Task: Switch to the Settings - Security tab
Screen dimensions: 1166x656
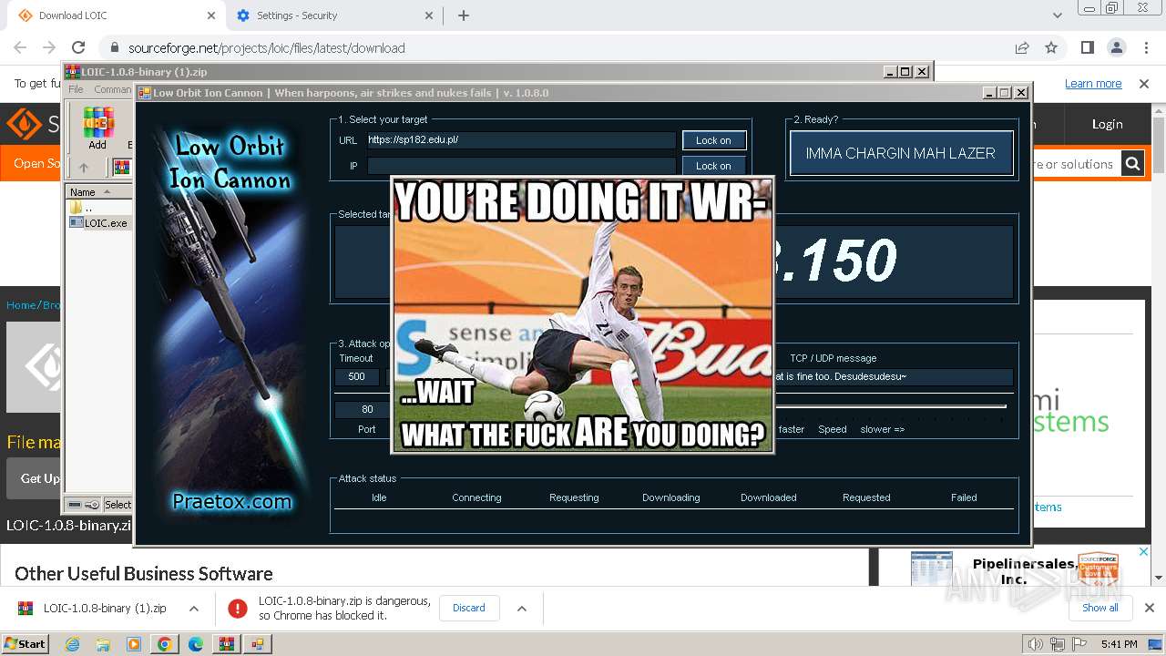Action: (332, 15)
